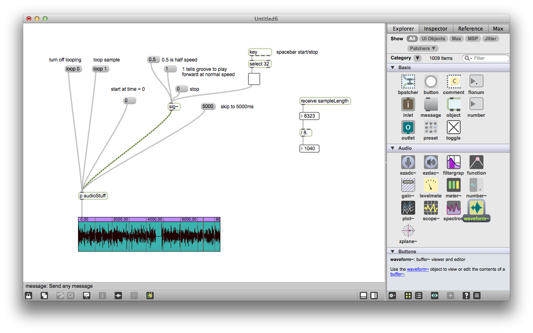Choose the comment object icon
The image size is (533, 333).
453,81
